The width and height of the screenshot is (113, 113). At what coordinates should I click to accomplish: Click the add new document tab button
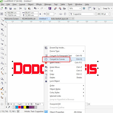[x=73, y=19]
